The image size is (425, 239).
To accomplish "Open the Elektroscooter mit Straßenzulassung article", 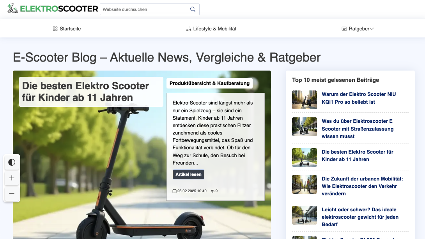I will coord(357,129).
